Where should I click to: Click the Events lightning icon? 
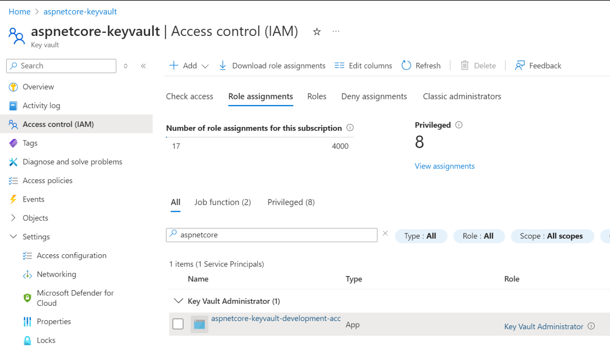pos(14,199)
